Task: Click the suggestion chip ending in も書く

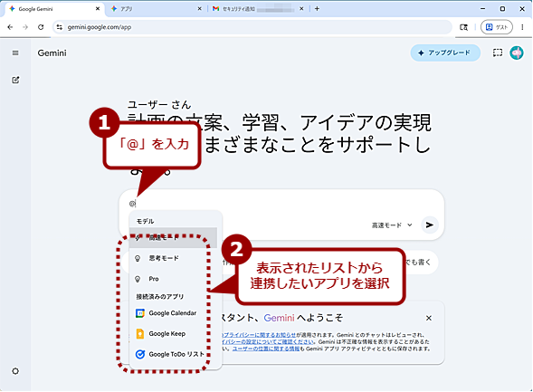Action: click(421, 263)
